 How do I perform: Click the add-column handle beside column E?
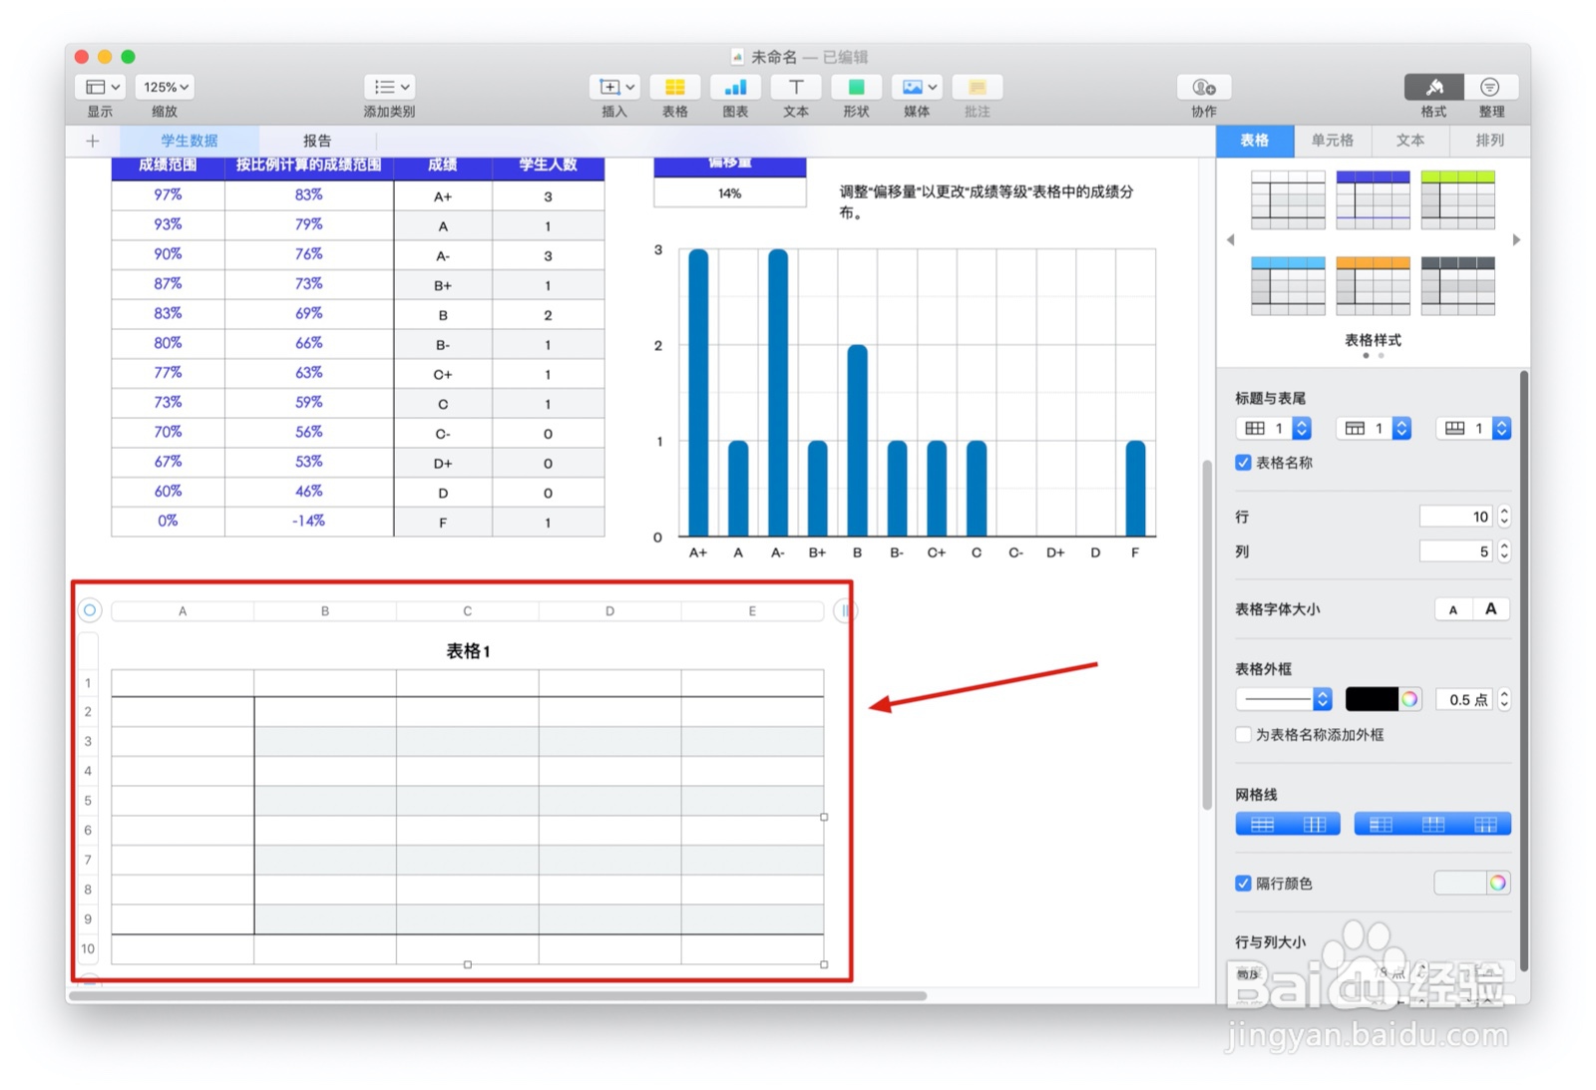coord(845,610)
